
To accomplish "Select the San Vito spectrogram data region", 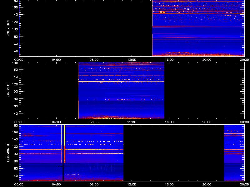I will click(121, 91).
